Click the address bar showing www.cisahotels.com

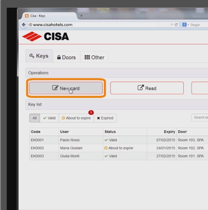(100, 25)
